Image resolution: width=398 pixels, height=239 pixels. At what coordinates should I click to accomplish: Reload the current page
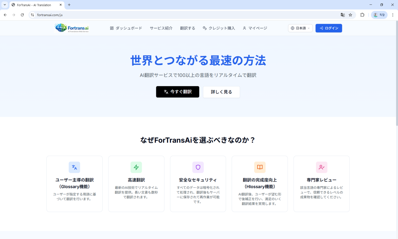pyautogui.click(x=22, y=15)
